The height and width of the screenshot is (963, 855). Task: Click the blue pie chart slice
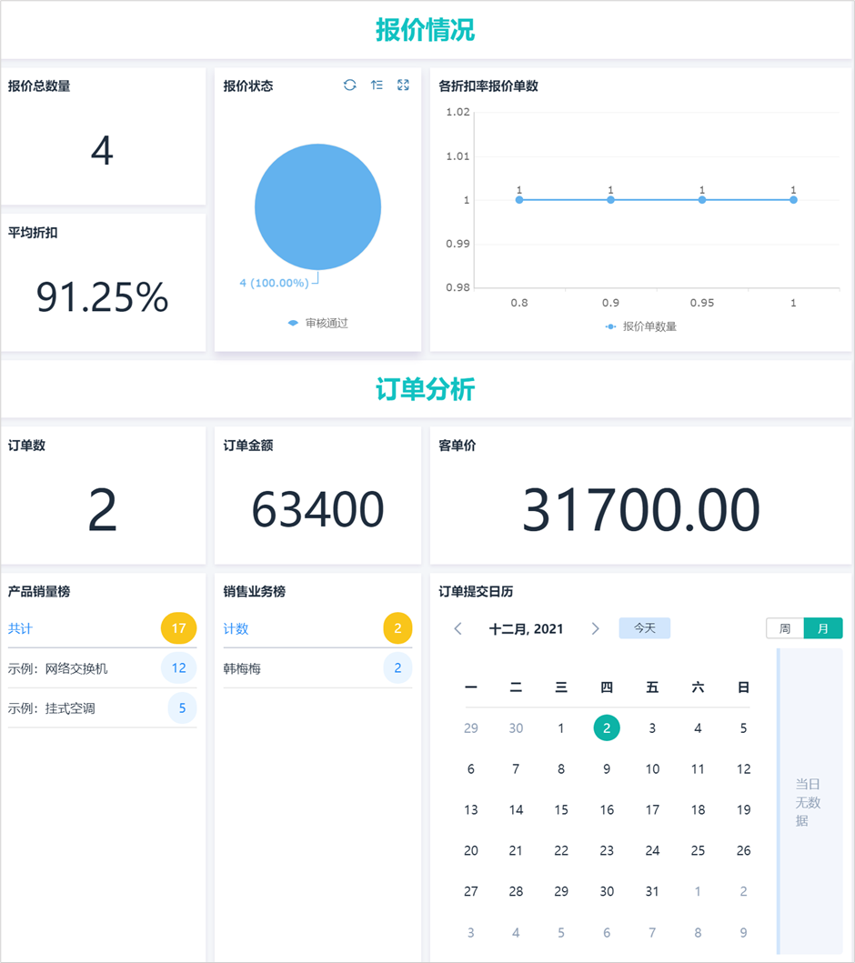[317, 206]
